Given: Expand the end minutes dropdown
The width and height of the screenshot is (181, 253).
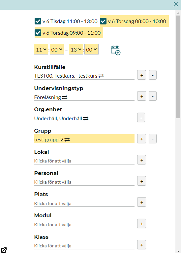Looking at the screenshot, I should click(x=91, y=49).
